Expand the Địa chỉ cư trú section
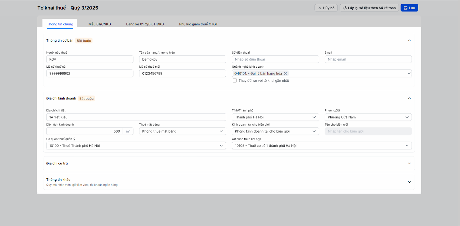The width and height of the screenshot is (460, 226). (x=409, y=163)
